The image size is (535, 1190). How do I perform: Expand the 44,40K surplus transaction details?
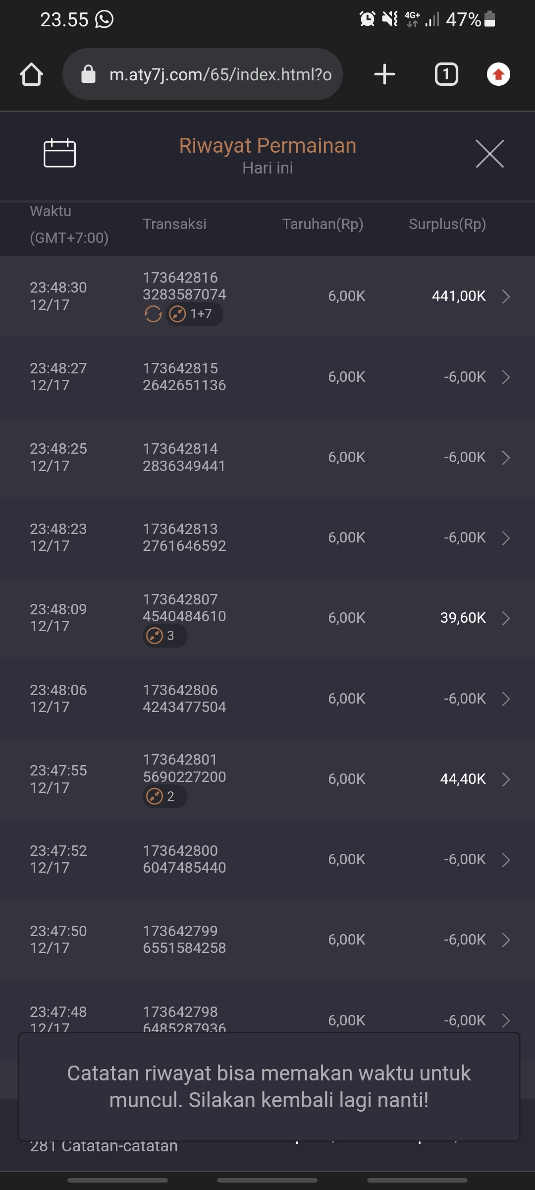[506, 779]
